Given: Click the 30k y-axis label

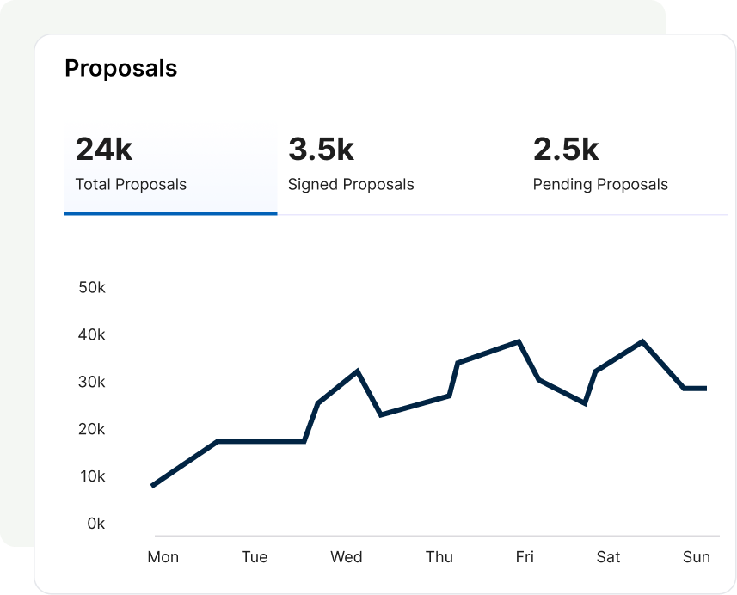Looking at the screenshot, I should coord(91,382).
